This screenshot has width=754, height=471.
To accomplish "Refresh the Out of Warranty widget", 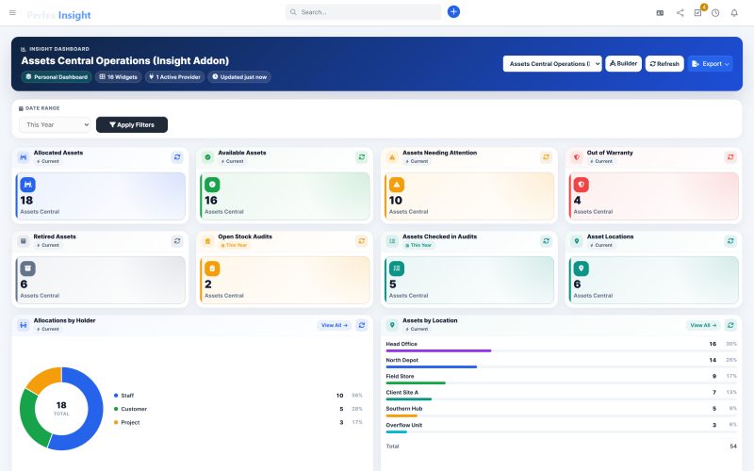I will (730, 157).
